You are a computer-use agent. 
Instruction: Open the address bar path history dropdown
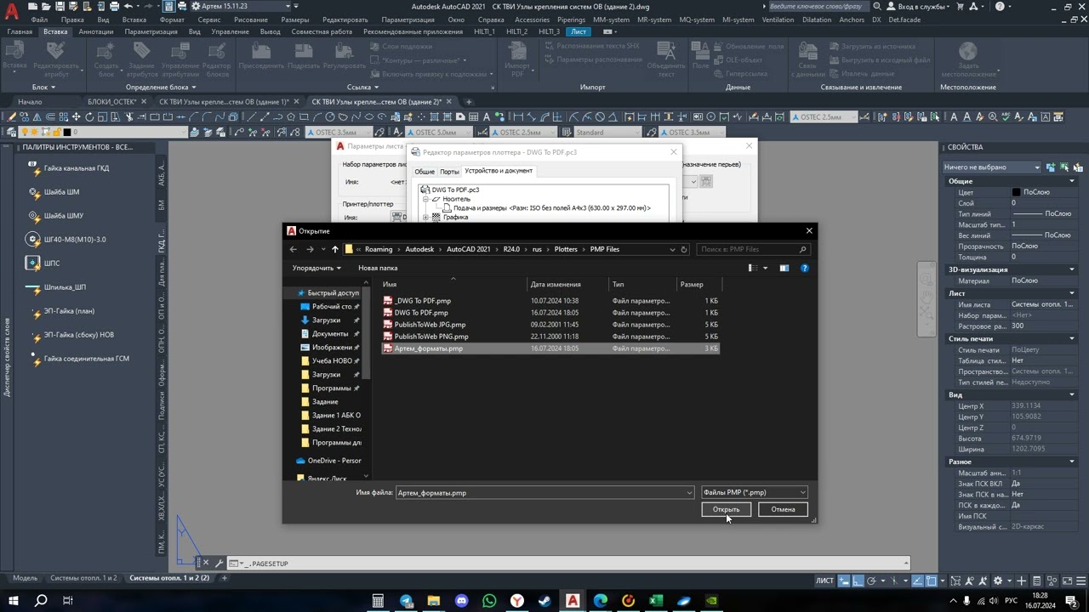(x=672, y=249)
